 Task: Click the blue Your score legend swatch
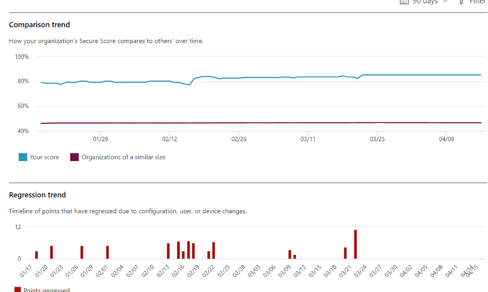(x=23, y=157)
